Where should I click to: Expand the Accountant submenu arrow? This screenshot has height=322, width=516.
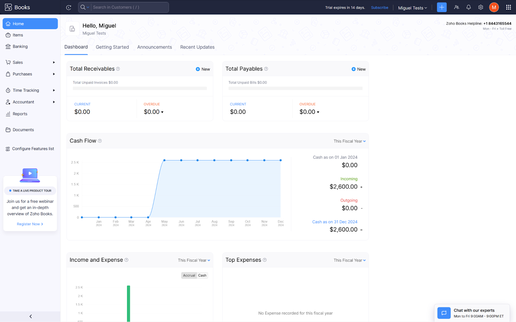click(54, 102)
